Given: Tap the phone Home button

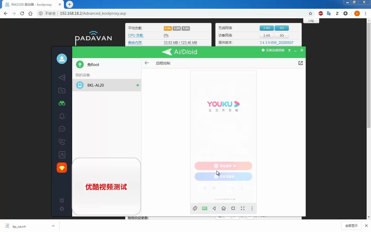Looking at the screenshot, I should (x=224, y=208).
